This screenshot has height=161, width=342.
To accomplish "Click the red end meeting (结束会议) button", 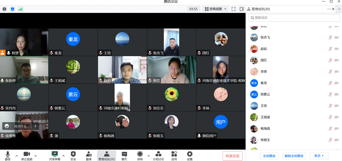I will 232,156.
